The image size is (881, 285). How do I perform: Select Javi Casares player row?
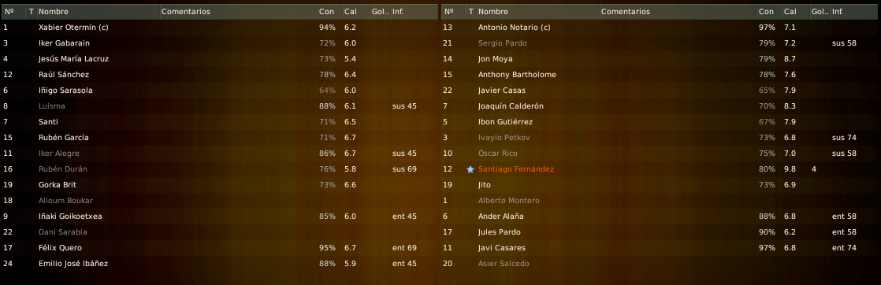[660, 247]
